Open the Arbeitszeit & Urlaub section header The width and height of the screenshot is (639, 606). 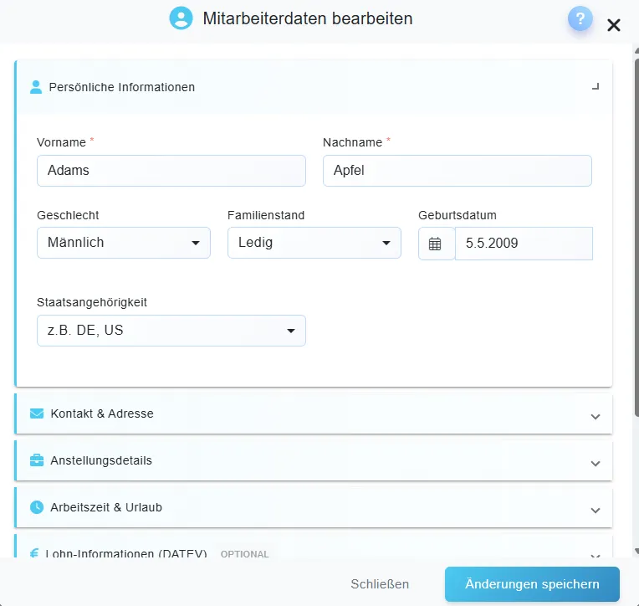[314, 507]
